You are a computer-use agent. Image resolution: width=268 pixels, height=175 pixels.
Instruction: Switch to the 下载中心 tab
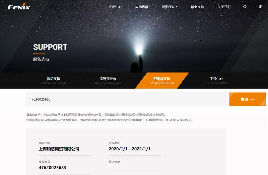pyautogui.click(x=216, y=81)
